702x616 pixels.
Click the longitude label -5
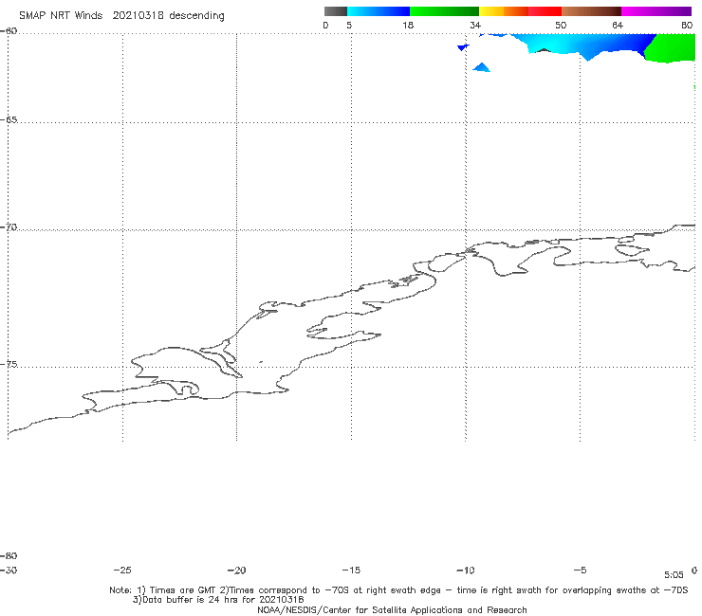pyautogui.click(x=580, y=570)
